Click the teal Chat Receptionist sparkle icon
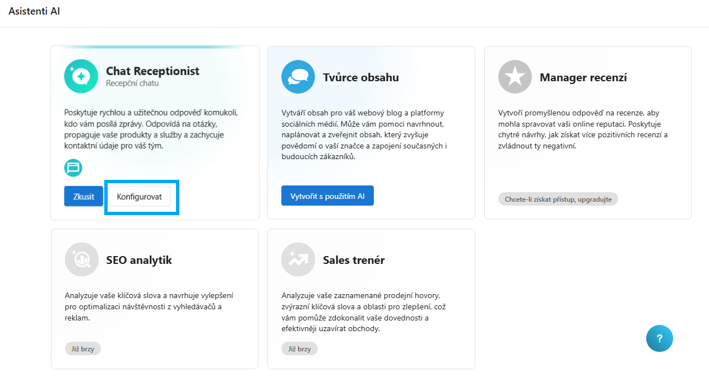This screenshot has height=381, width=709. 81,76
